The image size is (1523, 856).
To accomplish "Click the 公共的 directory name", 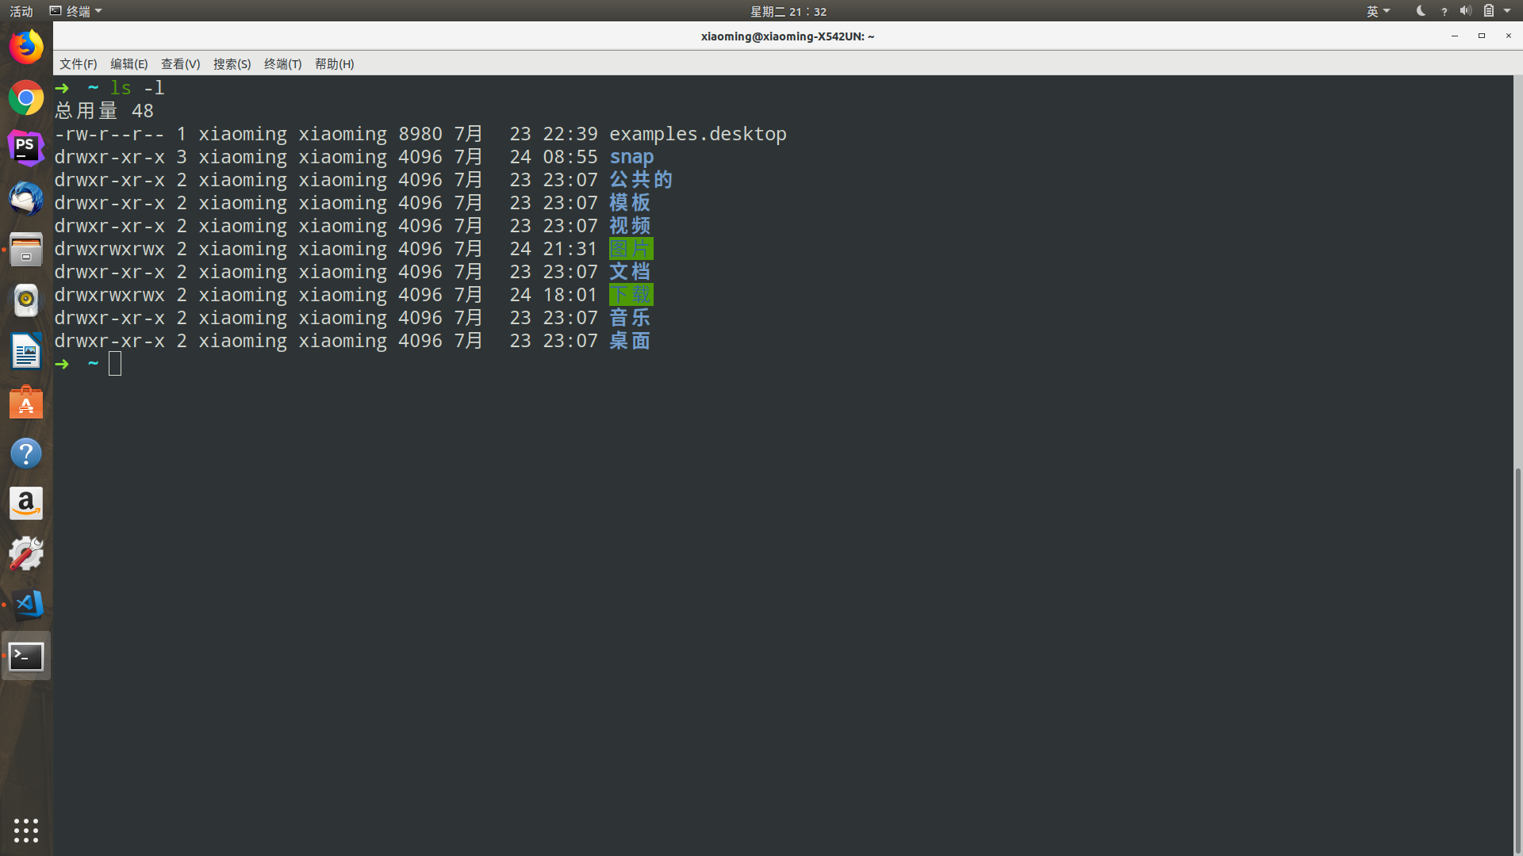I will pos(641,180).
